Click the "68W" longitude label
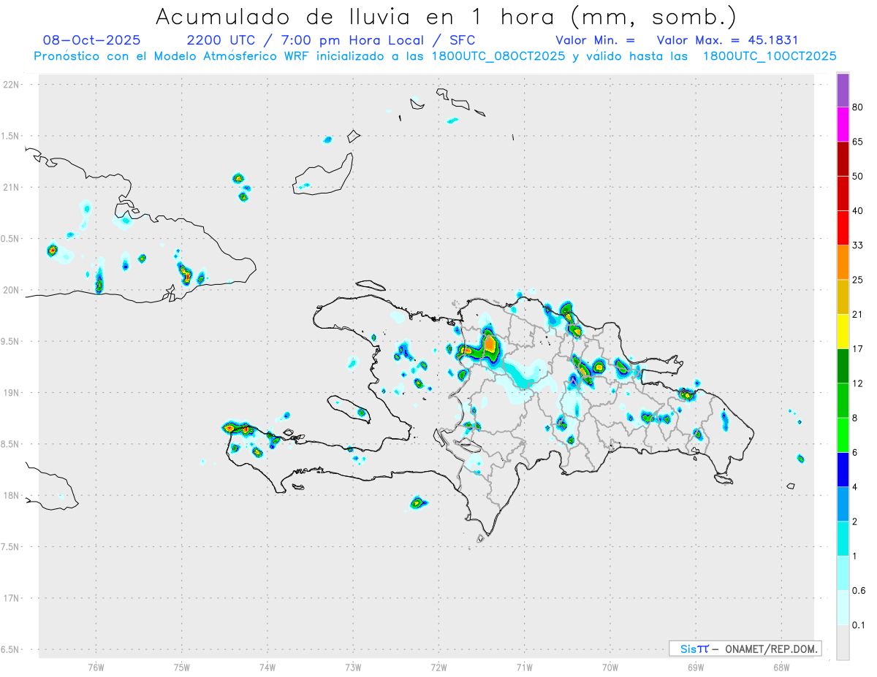877x677 pixels. [x=781, y=667]
